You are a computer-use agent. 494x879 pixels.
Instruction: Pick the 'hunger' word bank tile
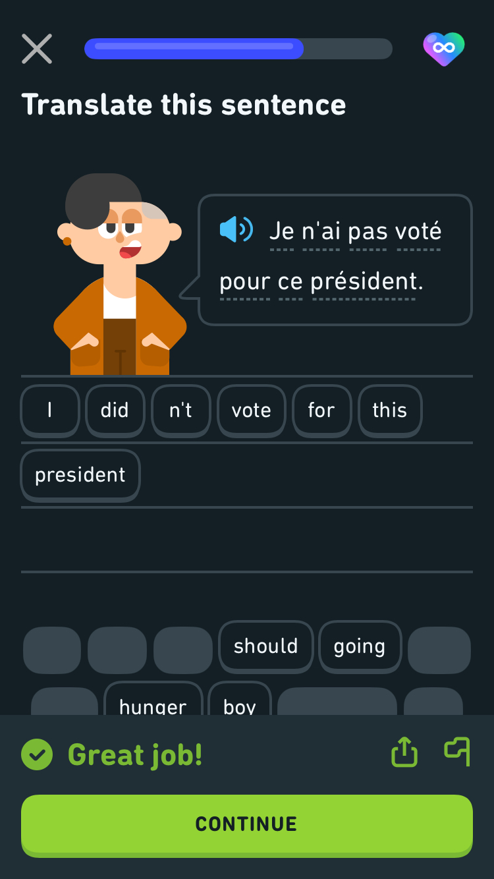tap(153, 702)
